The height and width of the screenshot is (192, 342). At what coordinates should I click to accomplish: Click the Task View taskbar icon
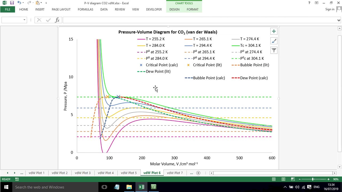(x=104, y=187)
